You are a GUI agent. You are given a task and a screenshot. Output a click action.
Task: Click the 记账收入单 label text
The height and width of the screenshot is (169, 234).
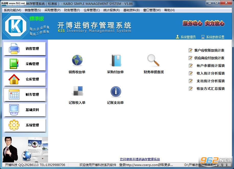point(77,103)
